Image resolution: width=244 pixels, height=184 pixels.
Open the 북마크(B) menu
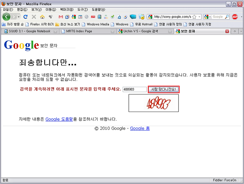click(x=67, y=9)
